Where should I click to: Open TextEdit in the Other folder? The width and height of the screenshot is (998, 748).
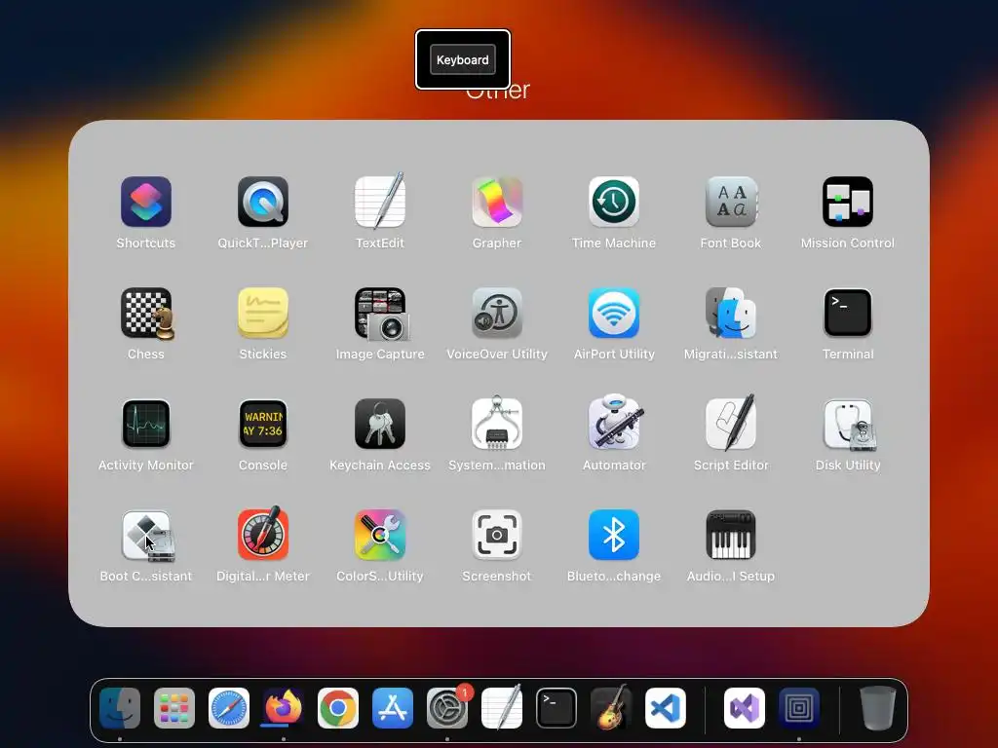380,203
